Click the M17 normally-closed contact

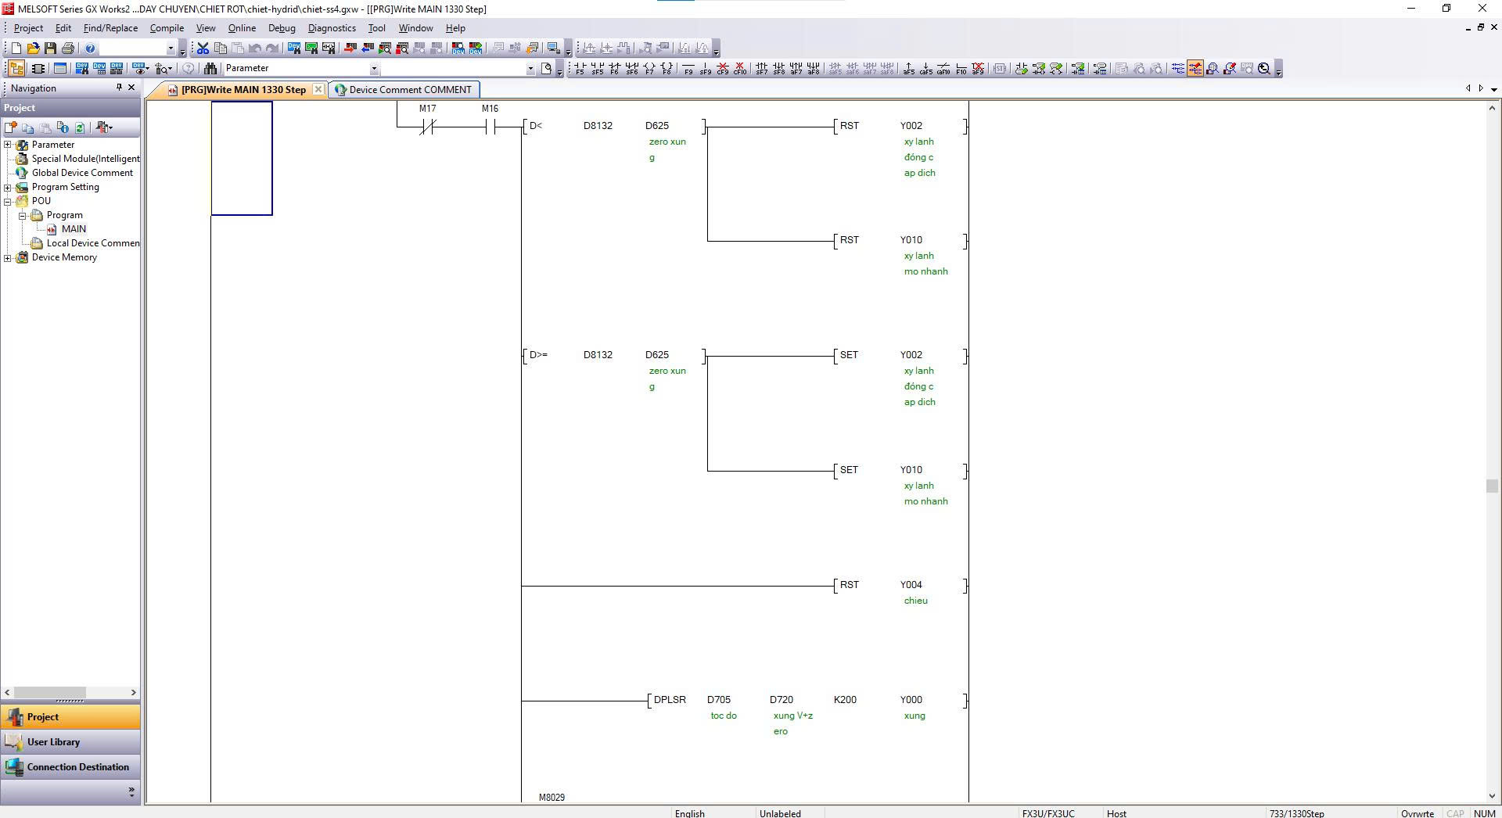(x=426, y=127)
